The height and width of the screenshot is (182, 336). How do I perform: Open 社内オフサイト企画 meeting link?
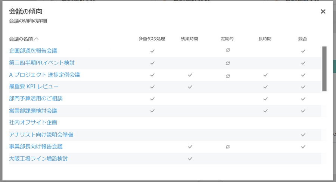33,122
